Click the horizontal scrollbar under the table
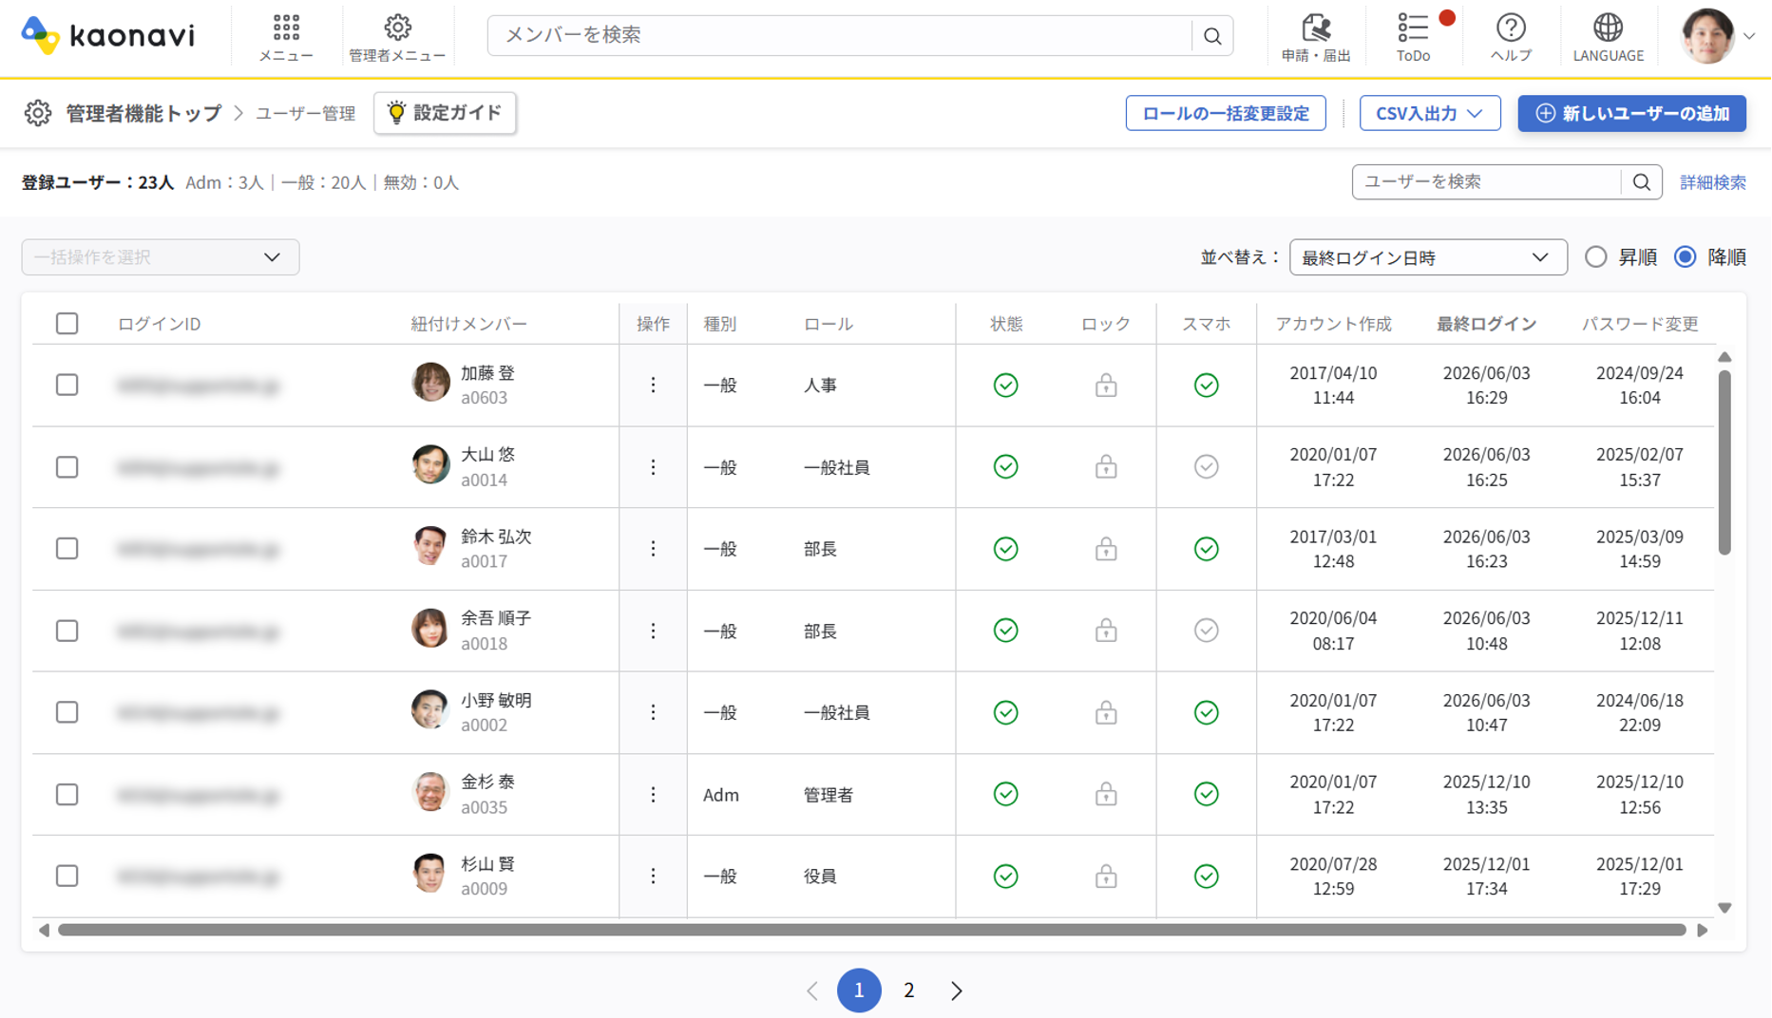Screen dimensions: 1772x1018 point(871,930)
